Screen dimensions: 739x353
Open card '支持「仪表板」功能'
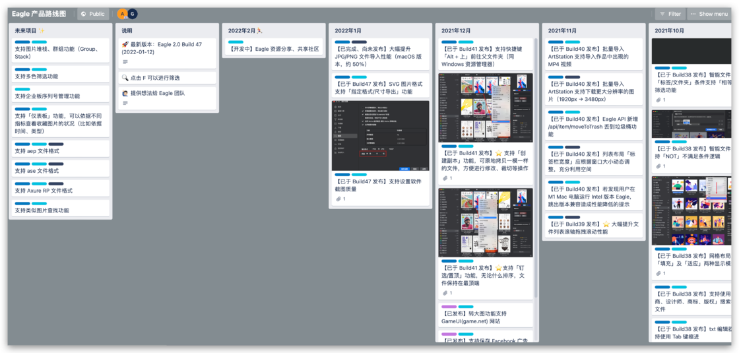[60, 121]
